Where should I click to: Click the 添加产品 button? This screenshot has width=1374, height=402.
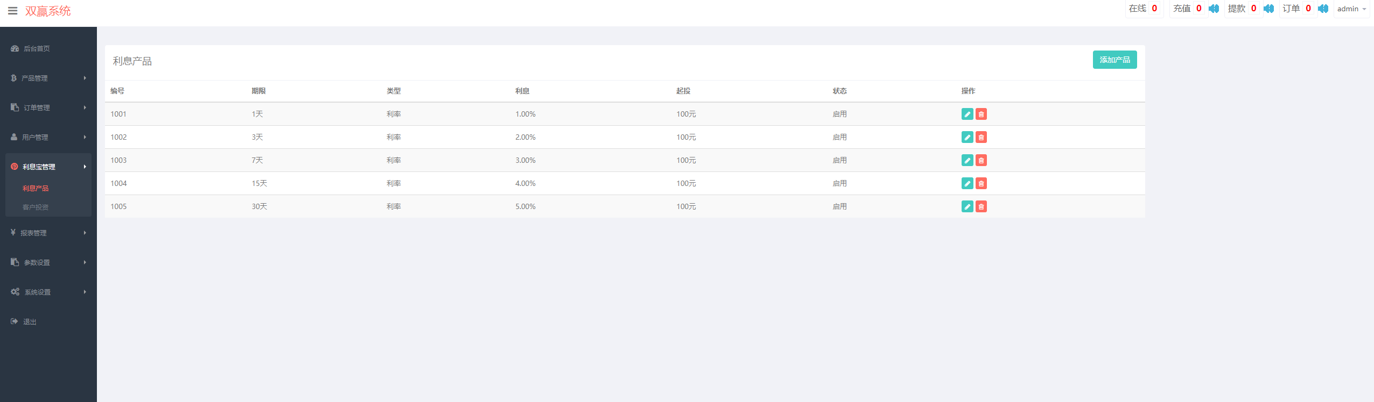pos(1114,60)
